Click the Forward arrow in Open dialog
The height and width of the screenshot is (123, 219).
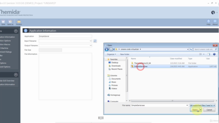pyautogui.click(x=111, y=49)
